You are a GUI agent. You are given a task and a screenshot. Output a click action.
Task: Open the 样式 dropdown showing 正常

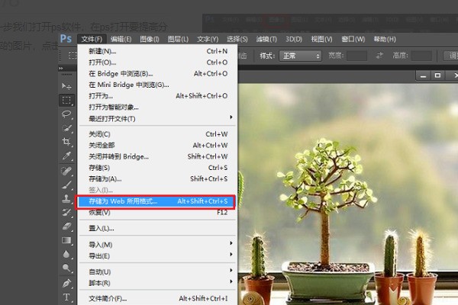point(300,56)
